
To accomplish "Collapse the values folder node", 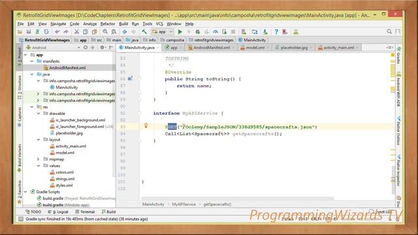I will click(39, 166).
